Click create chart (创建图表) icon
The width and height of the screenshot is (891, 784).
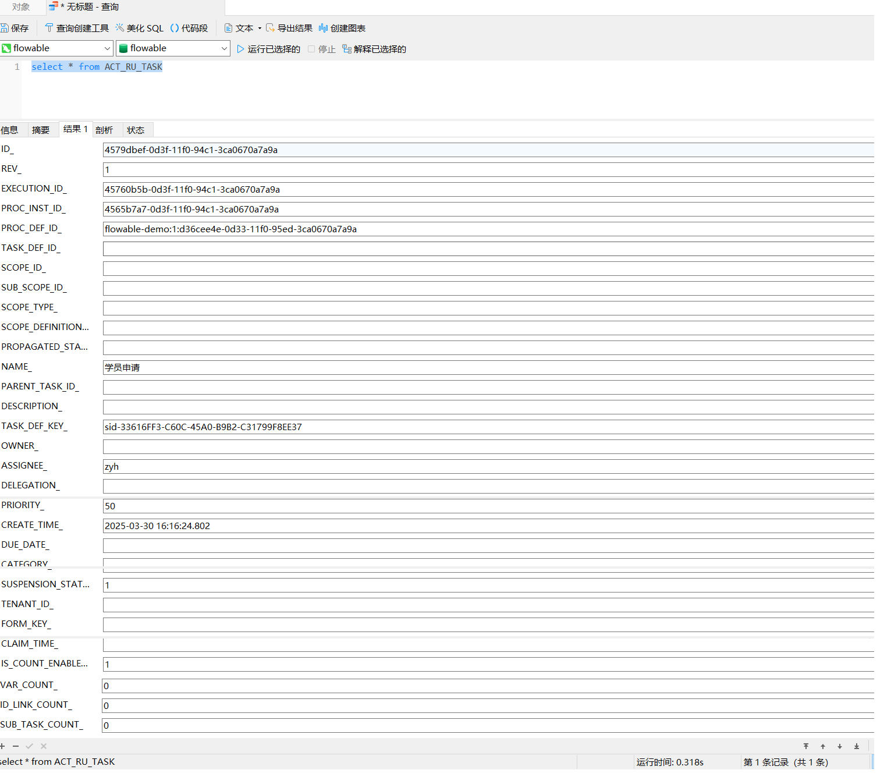click(x=323, y=28)
